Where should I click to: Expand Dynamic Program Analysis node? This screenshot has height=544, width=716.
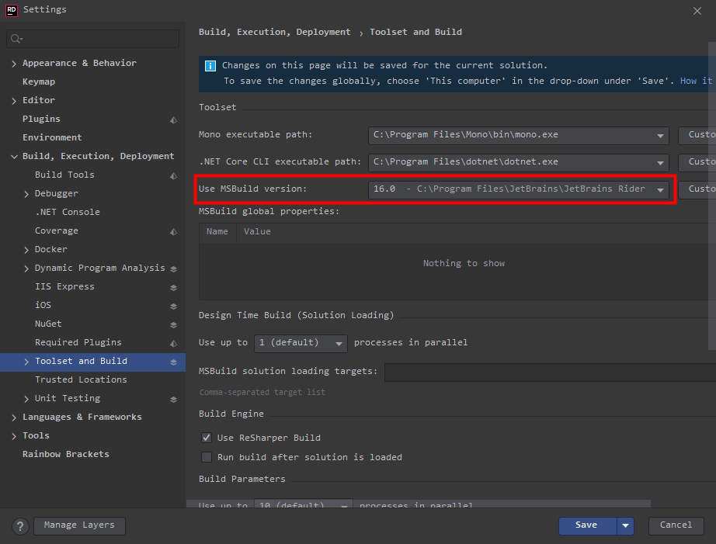(26, 269)
